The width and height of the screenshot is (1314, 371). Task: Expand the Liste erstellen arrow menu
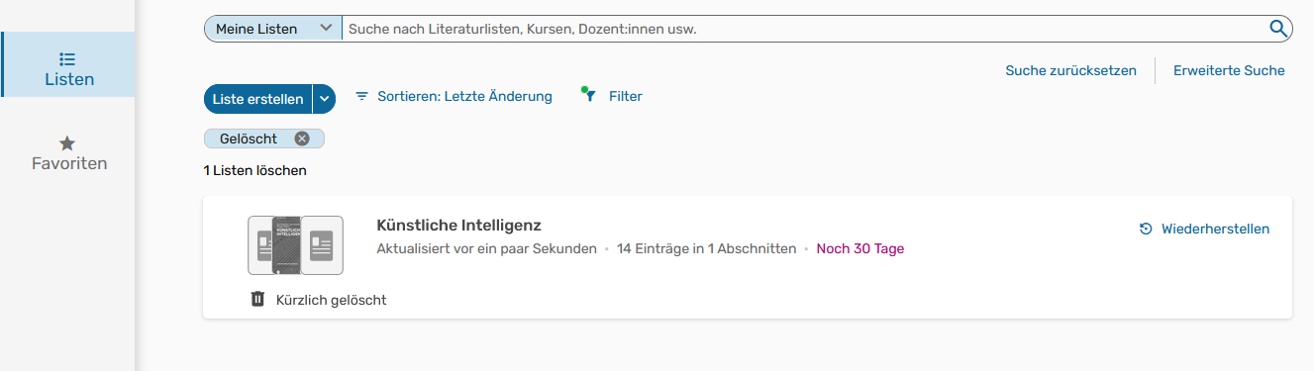click(x=324, y=99)
